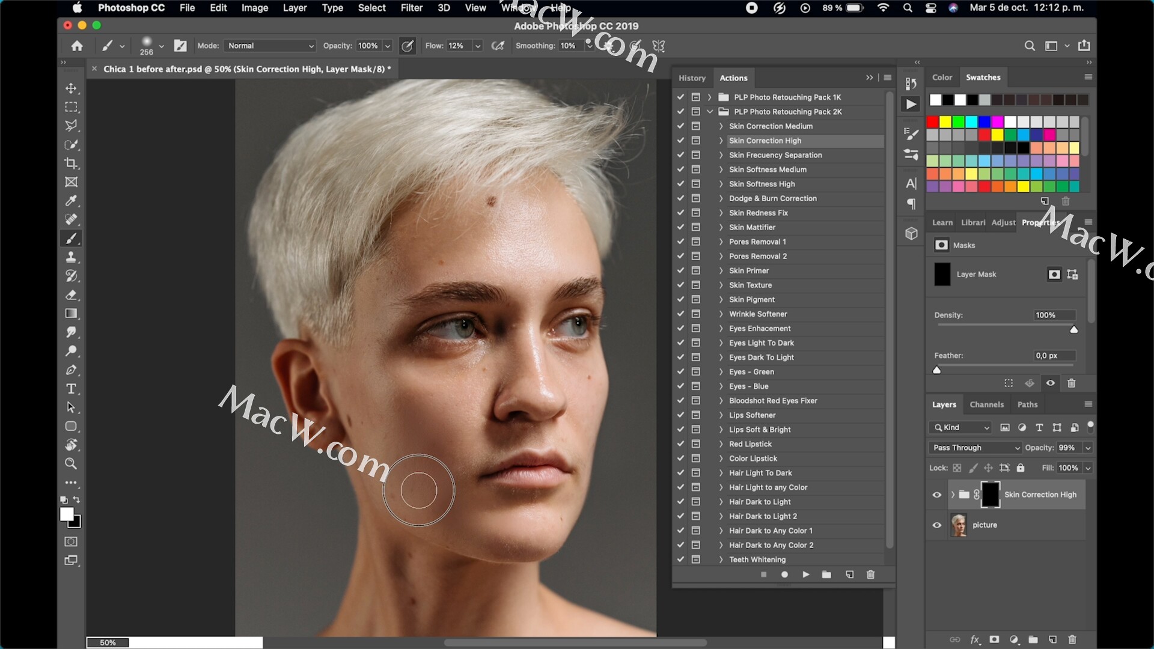
Task: Switch to the Channels tab
Action: pyautogui.click(x=986, y=404)
